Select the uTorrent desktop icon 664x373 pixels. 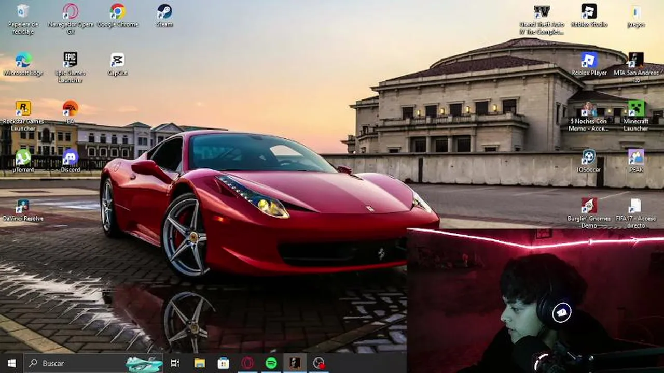tap(23, 161)
